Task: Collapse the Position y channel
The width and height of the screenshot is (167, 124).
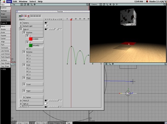Action: [x=27, y=42]
